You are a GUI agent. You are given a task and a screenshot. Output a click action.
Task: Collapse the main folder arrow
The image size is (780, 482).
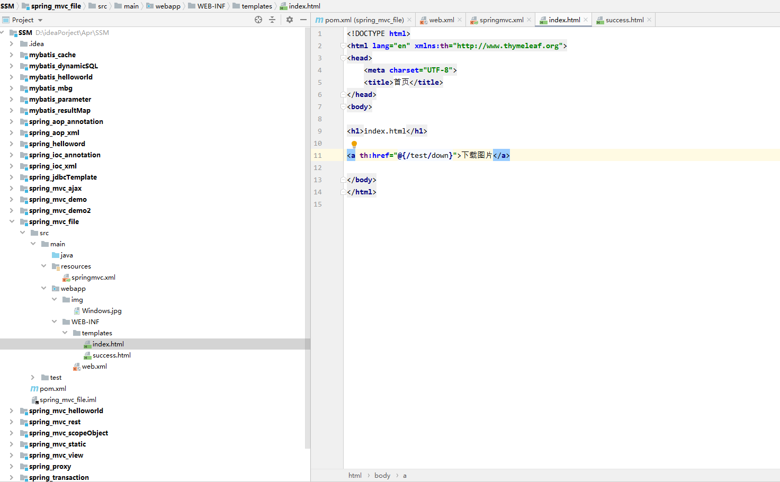click(33, 244)
